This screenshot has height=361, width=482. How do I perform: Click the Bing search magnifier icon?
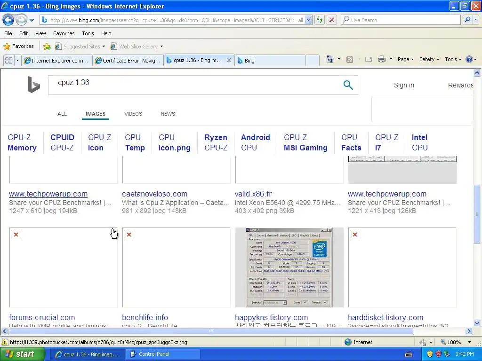[x=348, y=85]
